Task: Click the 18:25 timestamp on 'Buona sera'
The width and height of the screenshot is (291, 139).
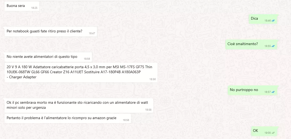Action: pos(34,8)
